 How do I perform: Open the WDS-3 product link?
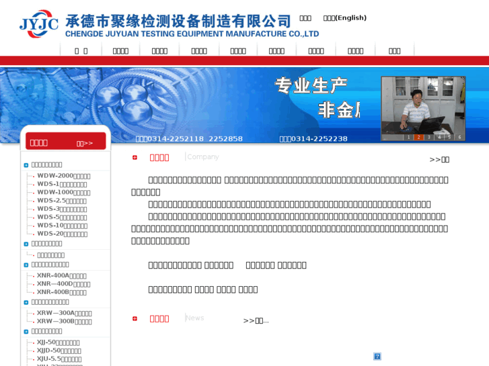coord(62,209)
